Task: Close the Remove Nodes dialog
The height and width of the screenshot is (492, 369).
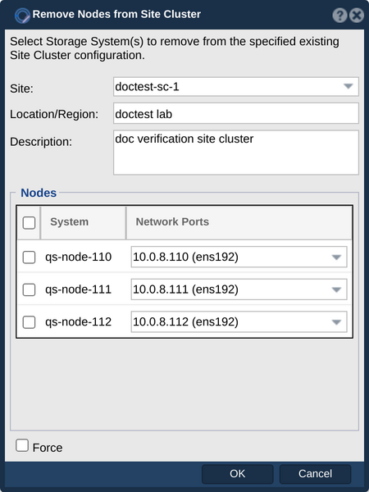Action: 357,15
